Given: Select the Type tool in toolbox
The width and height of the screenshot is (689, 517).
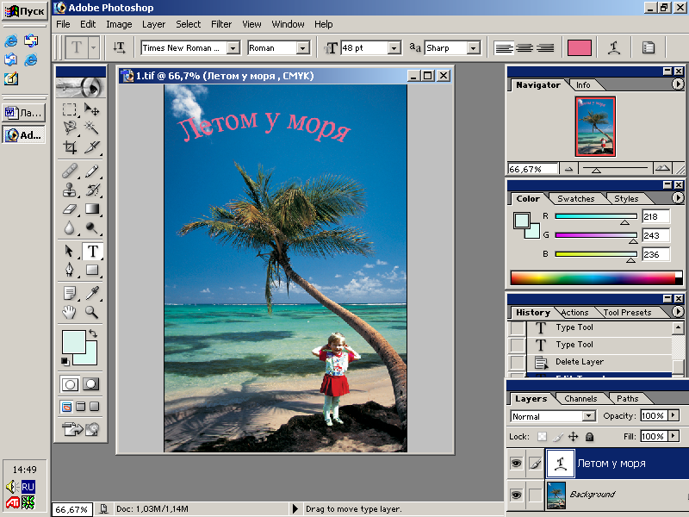Looking at the screenshot, I should [92, 251].
